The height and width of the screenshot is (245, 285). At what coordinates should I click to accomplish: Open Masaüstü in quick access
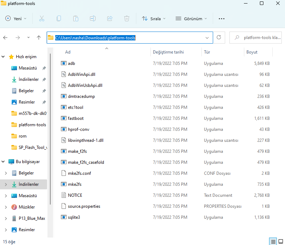[28, 68]
